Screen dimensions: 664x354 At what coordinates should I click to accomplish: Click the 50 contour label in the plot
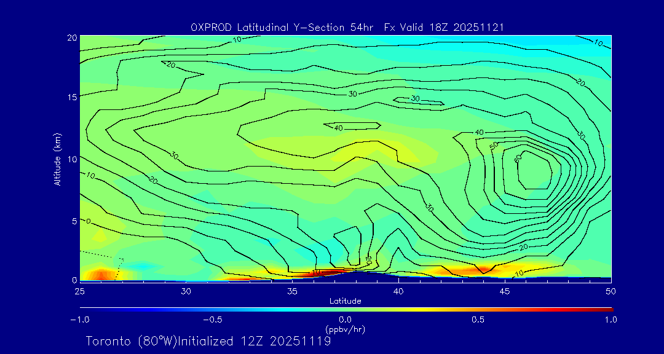point(493,146)
